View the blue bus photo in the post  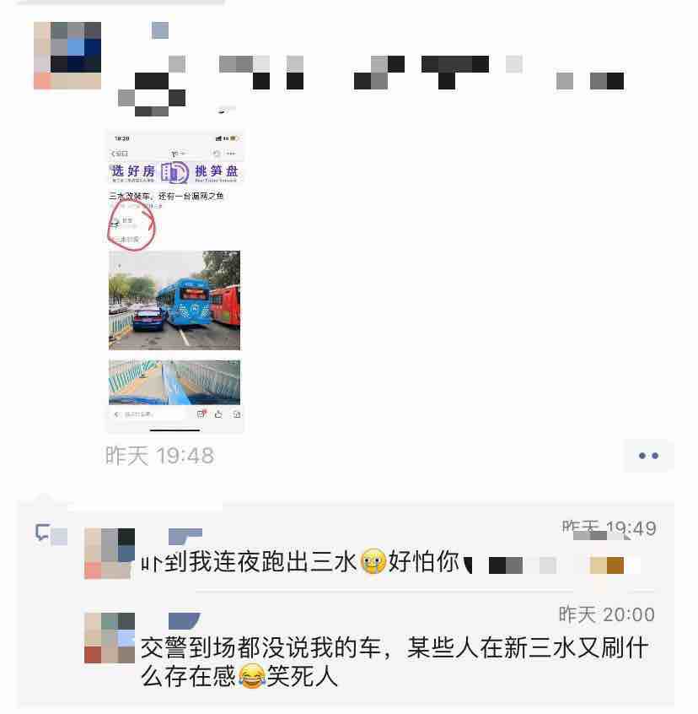[x=174, y=300]
